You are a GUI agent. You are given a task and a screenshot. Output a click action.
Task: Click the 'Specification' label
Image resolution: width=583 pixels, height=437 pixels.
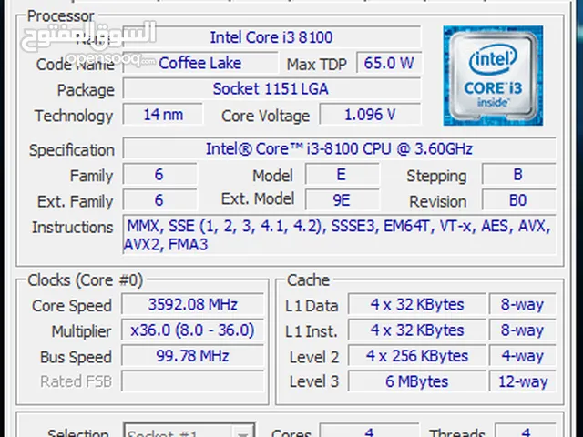[x=72, y=150]
